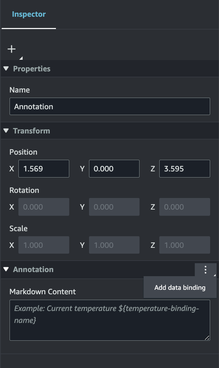Select the Name field containing Annotation
The width and height of the screenshot is (219, 368).
pos(109,106)
